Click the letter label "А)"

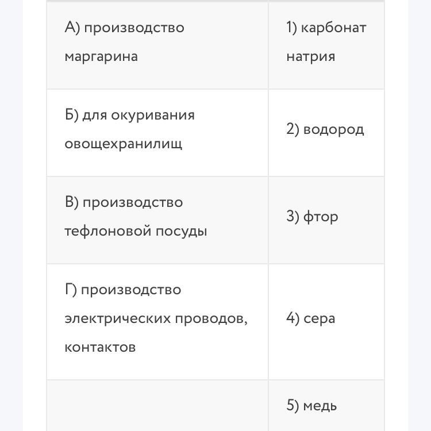[x=72, y=28]
